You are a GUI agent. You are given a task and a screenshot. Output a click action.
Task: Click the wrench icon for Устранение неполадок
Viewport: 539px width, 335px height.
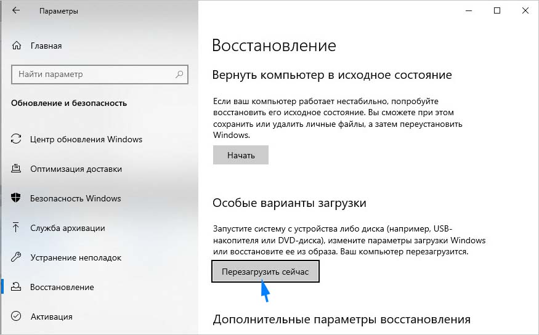17,257
